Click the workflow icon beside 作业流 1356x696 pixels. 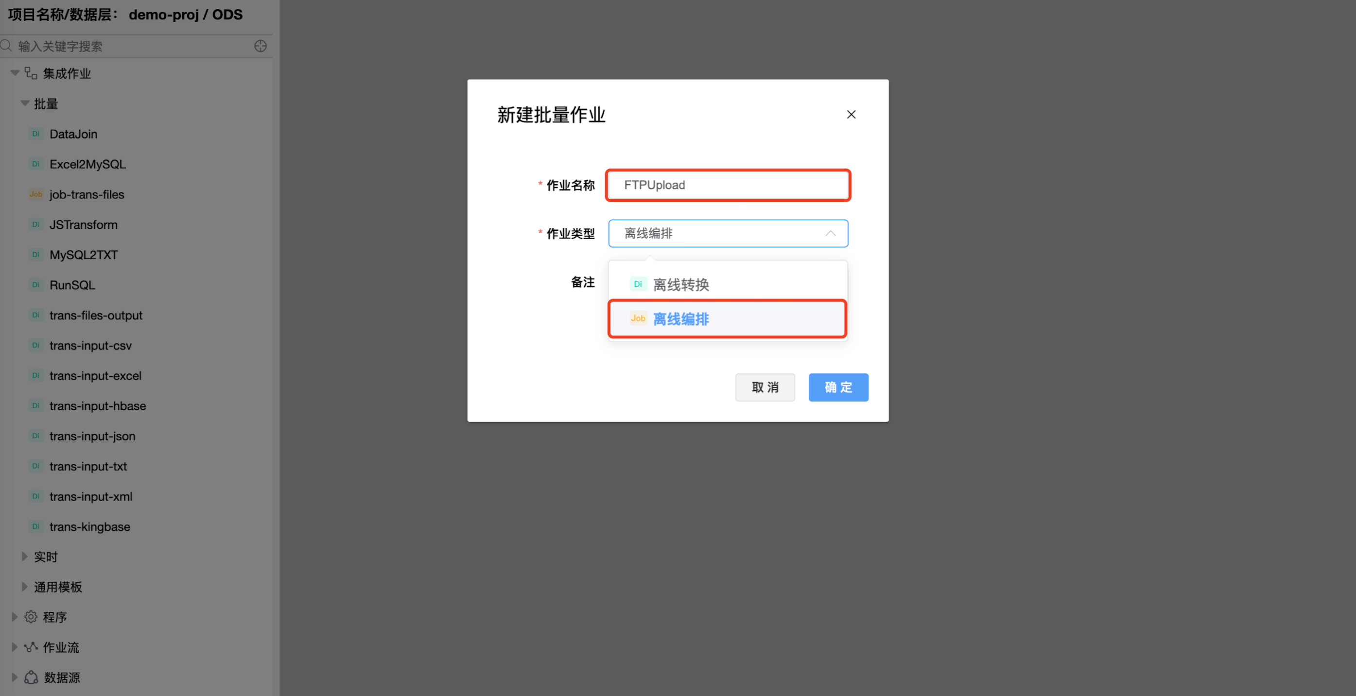point(31,647)
